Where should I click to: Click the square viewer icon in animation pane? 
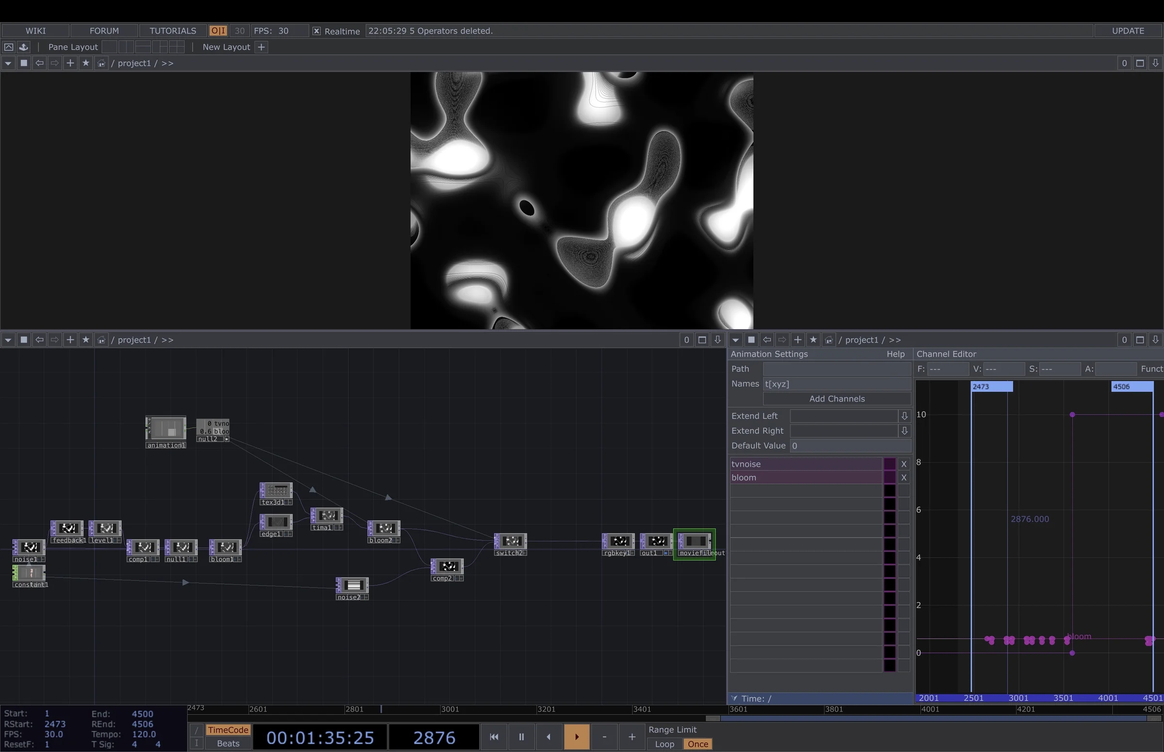point(751,340)
